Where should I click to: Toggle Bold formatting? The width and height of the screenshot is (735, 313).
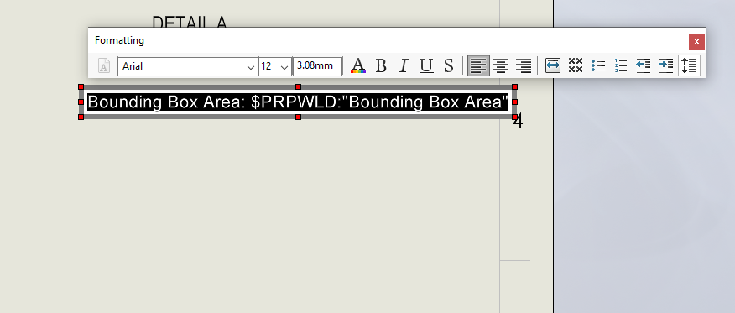coord(381,66)
